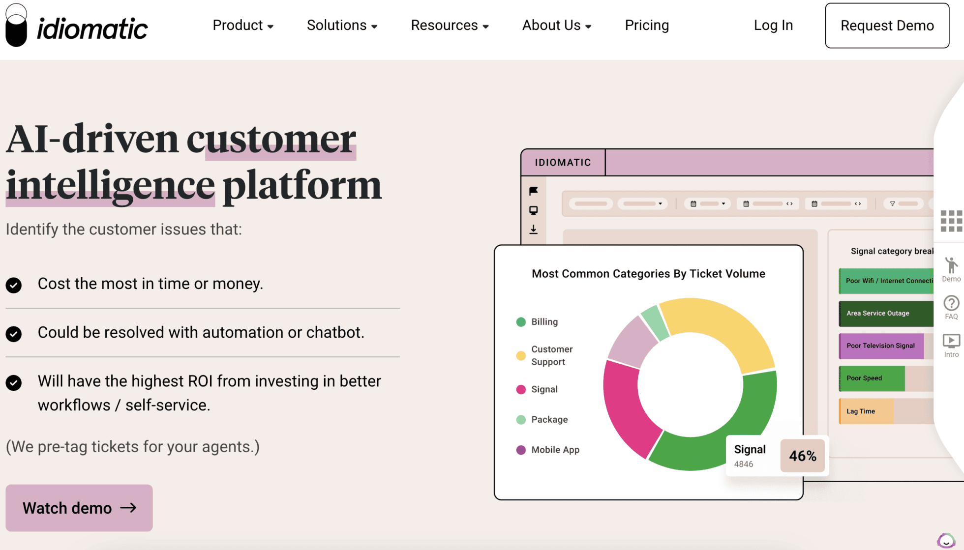Expand the Solutions dropdown menu

[342, 25]
